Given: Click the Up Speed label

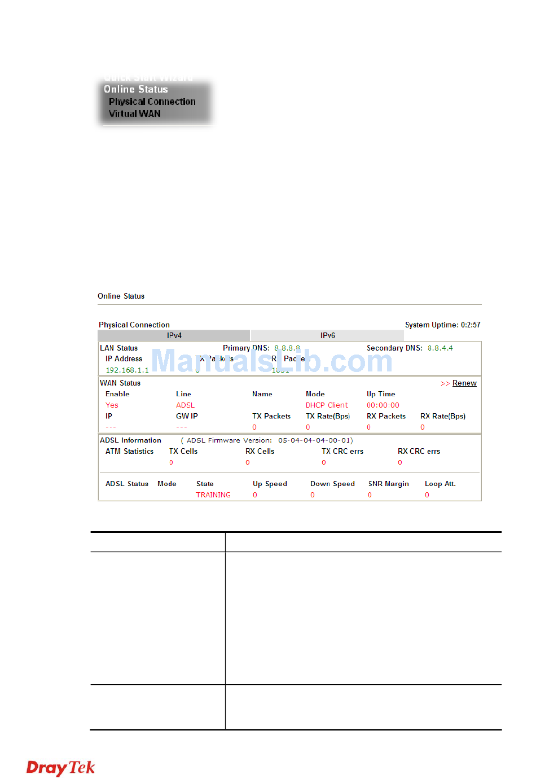Looking at the screenshot, I should click(270, 484).
